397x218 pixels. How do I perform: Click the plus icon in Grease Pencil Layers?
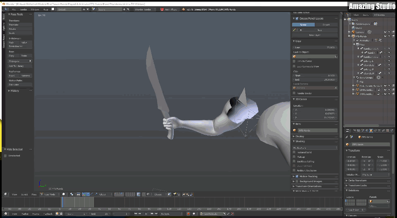click(x=301, y=30)
